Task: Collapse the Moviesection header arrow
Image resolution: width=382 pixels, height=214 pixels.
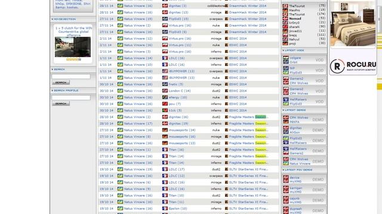Action: (x=52, y=19)
